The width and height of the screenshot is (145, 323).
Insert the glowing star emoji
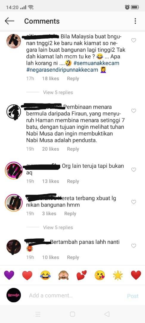(118, 275)
